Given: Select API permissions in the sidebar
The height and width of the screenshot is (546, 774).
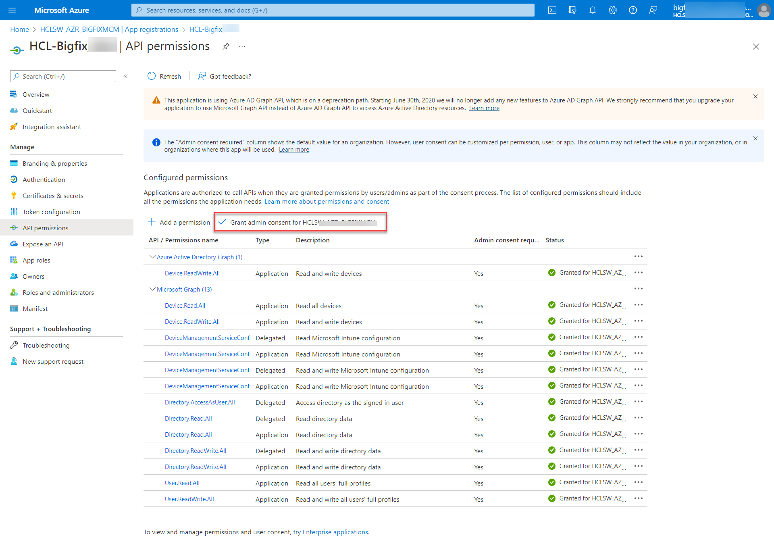Looking at the screenshot, I should [46, 228].
